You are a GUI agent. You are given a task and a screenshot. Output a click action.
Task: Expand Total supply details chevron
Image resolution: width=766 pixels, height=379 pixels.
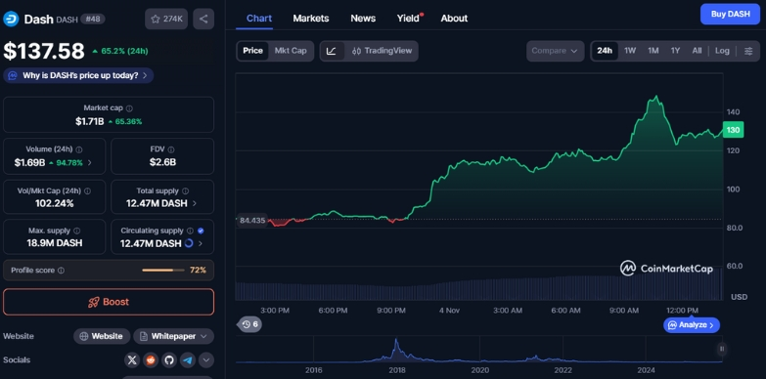click(195, 203)
